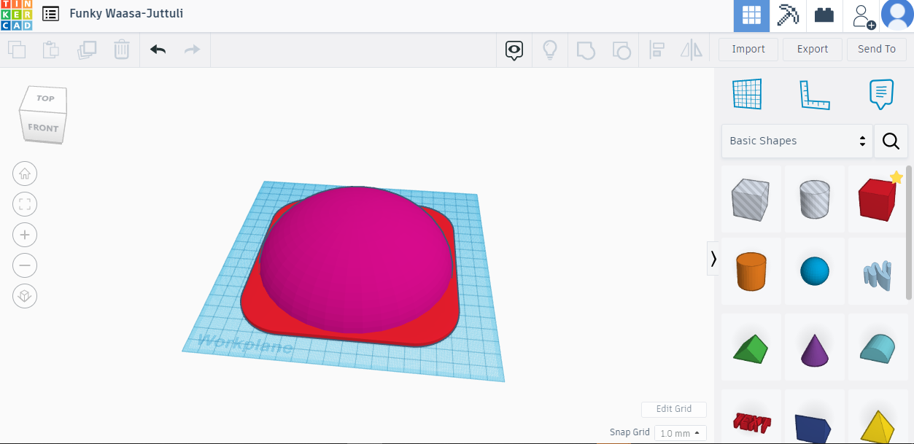Pick the purple Cone shape
This screenshot has height=444, width=914.
click(815, 348)
